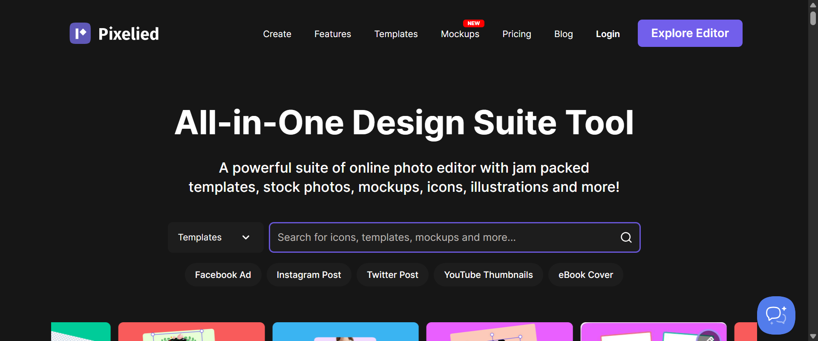Expand the Templates category dropdown
This screenshot has height=341, width=818.
(216, 237)
